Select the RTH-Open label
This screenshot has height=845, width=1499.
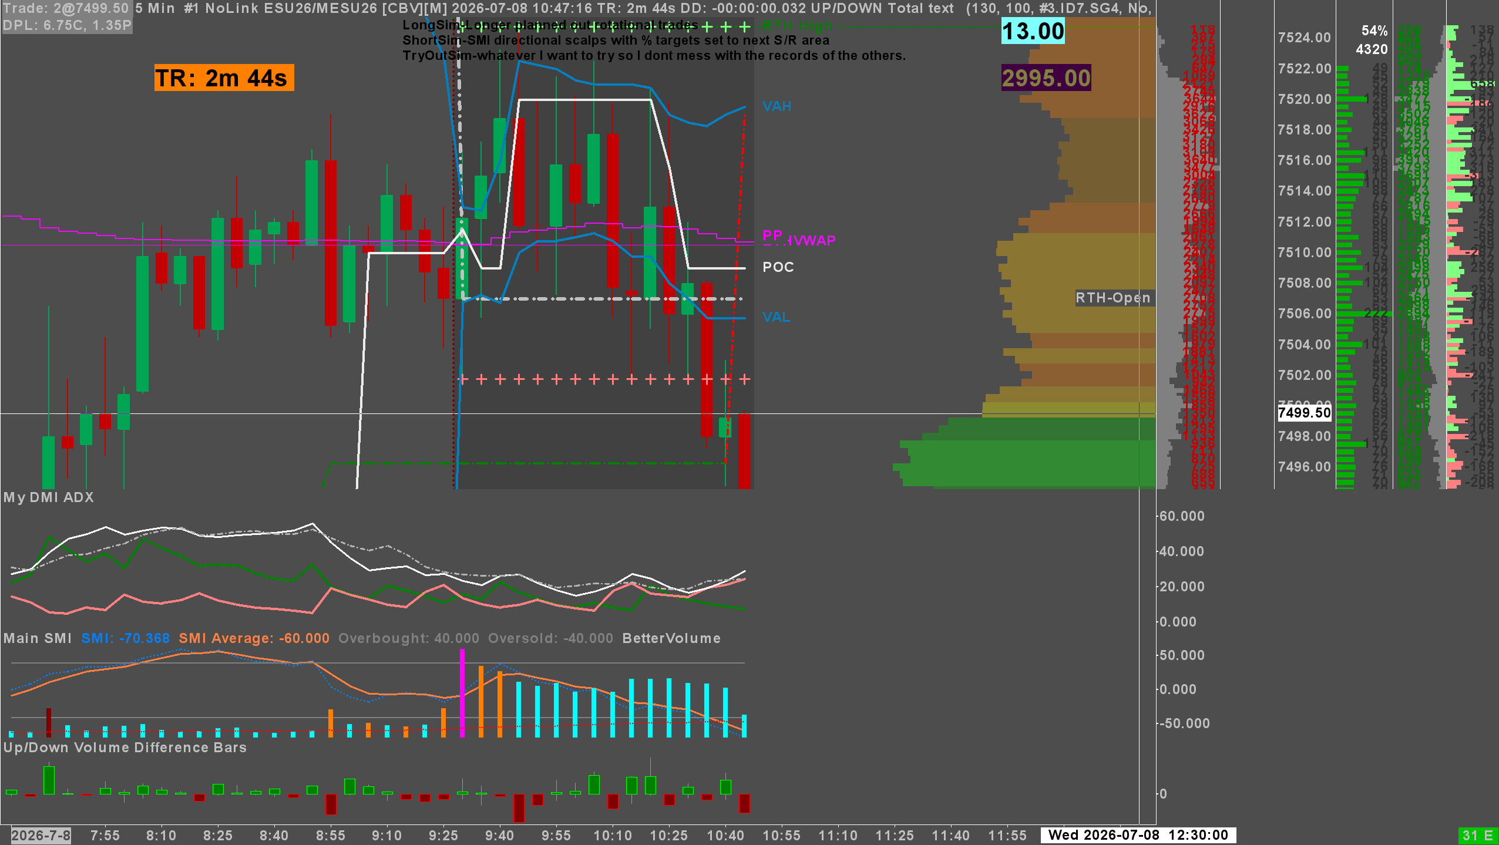[1113, 298]
